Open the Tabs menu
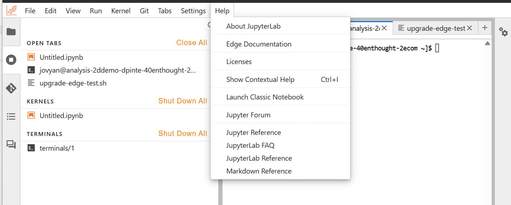The width and height of the screenshot is (511, 205). [165, 11]
